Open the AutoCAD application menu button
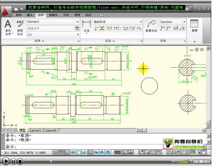 coord(6,11)
